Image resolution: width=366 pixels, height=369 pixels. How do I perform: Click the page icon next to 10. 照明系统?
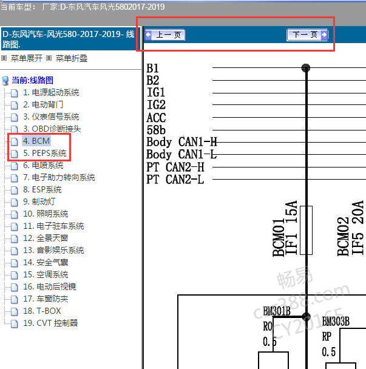pos(15,214)
